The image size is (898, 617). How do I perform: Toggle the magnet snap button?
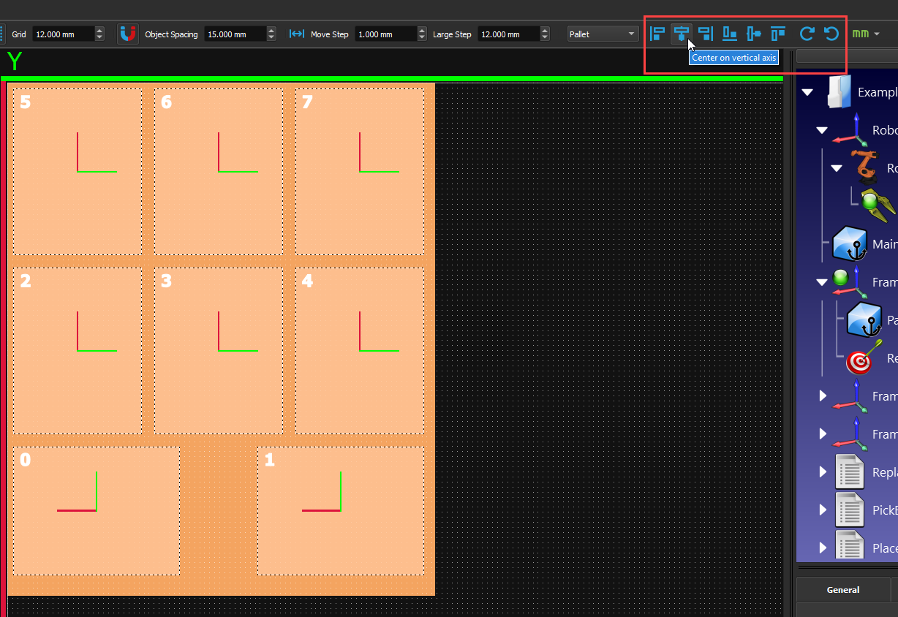[128, 34]
